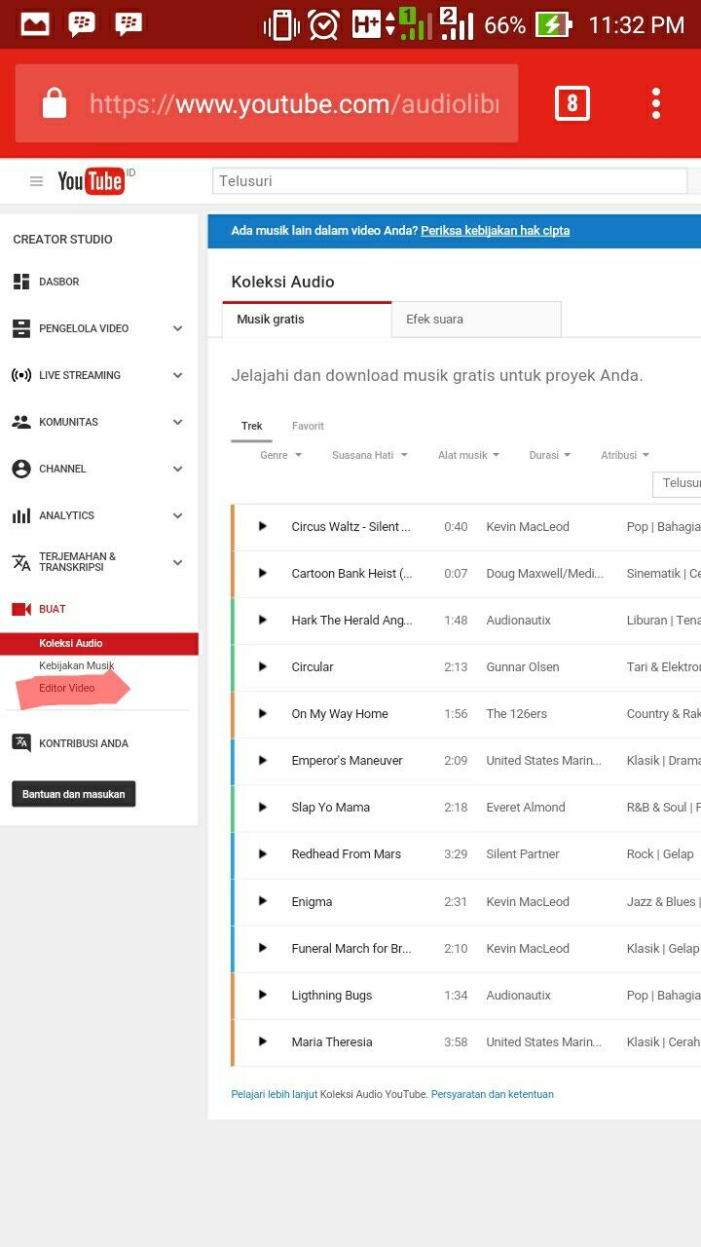This screenshot has width=701, height=1247.
Task: Open the YouTube hamburger guide menu
Action: click(37, 181)
